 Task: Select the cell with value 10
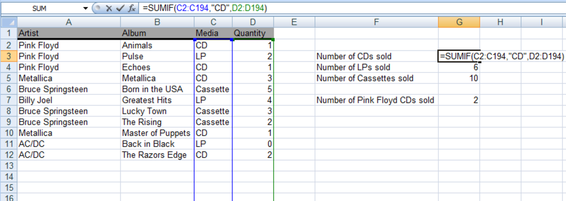[458, 78]
